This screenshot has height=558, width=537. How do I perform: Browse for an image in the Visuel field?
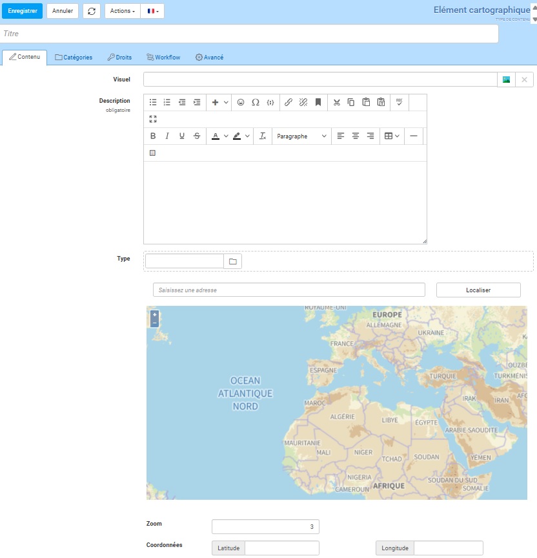[x=507, y=80]
